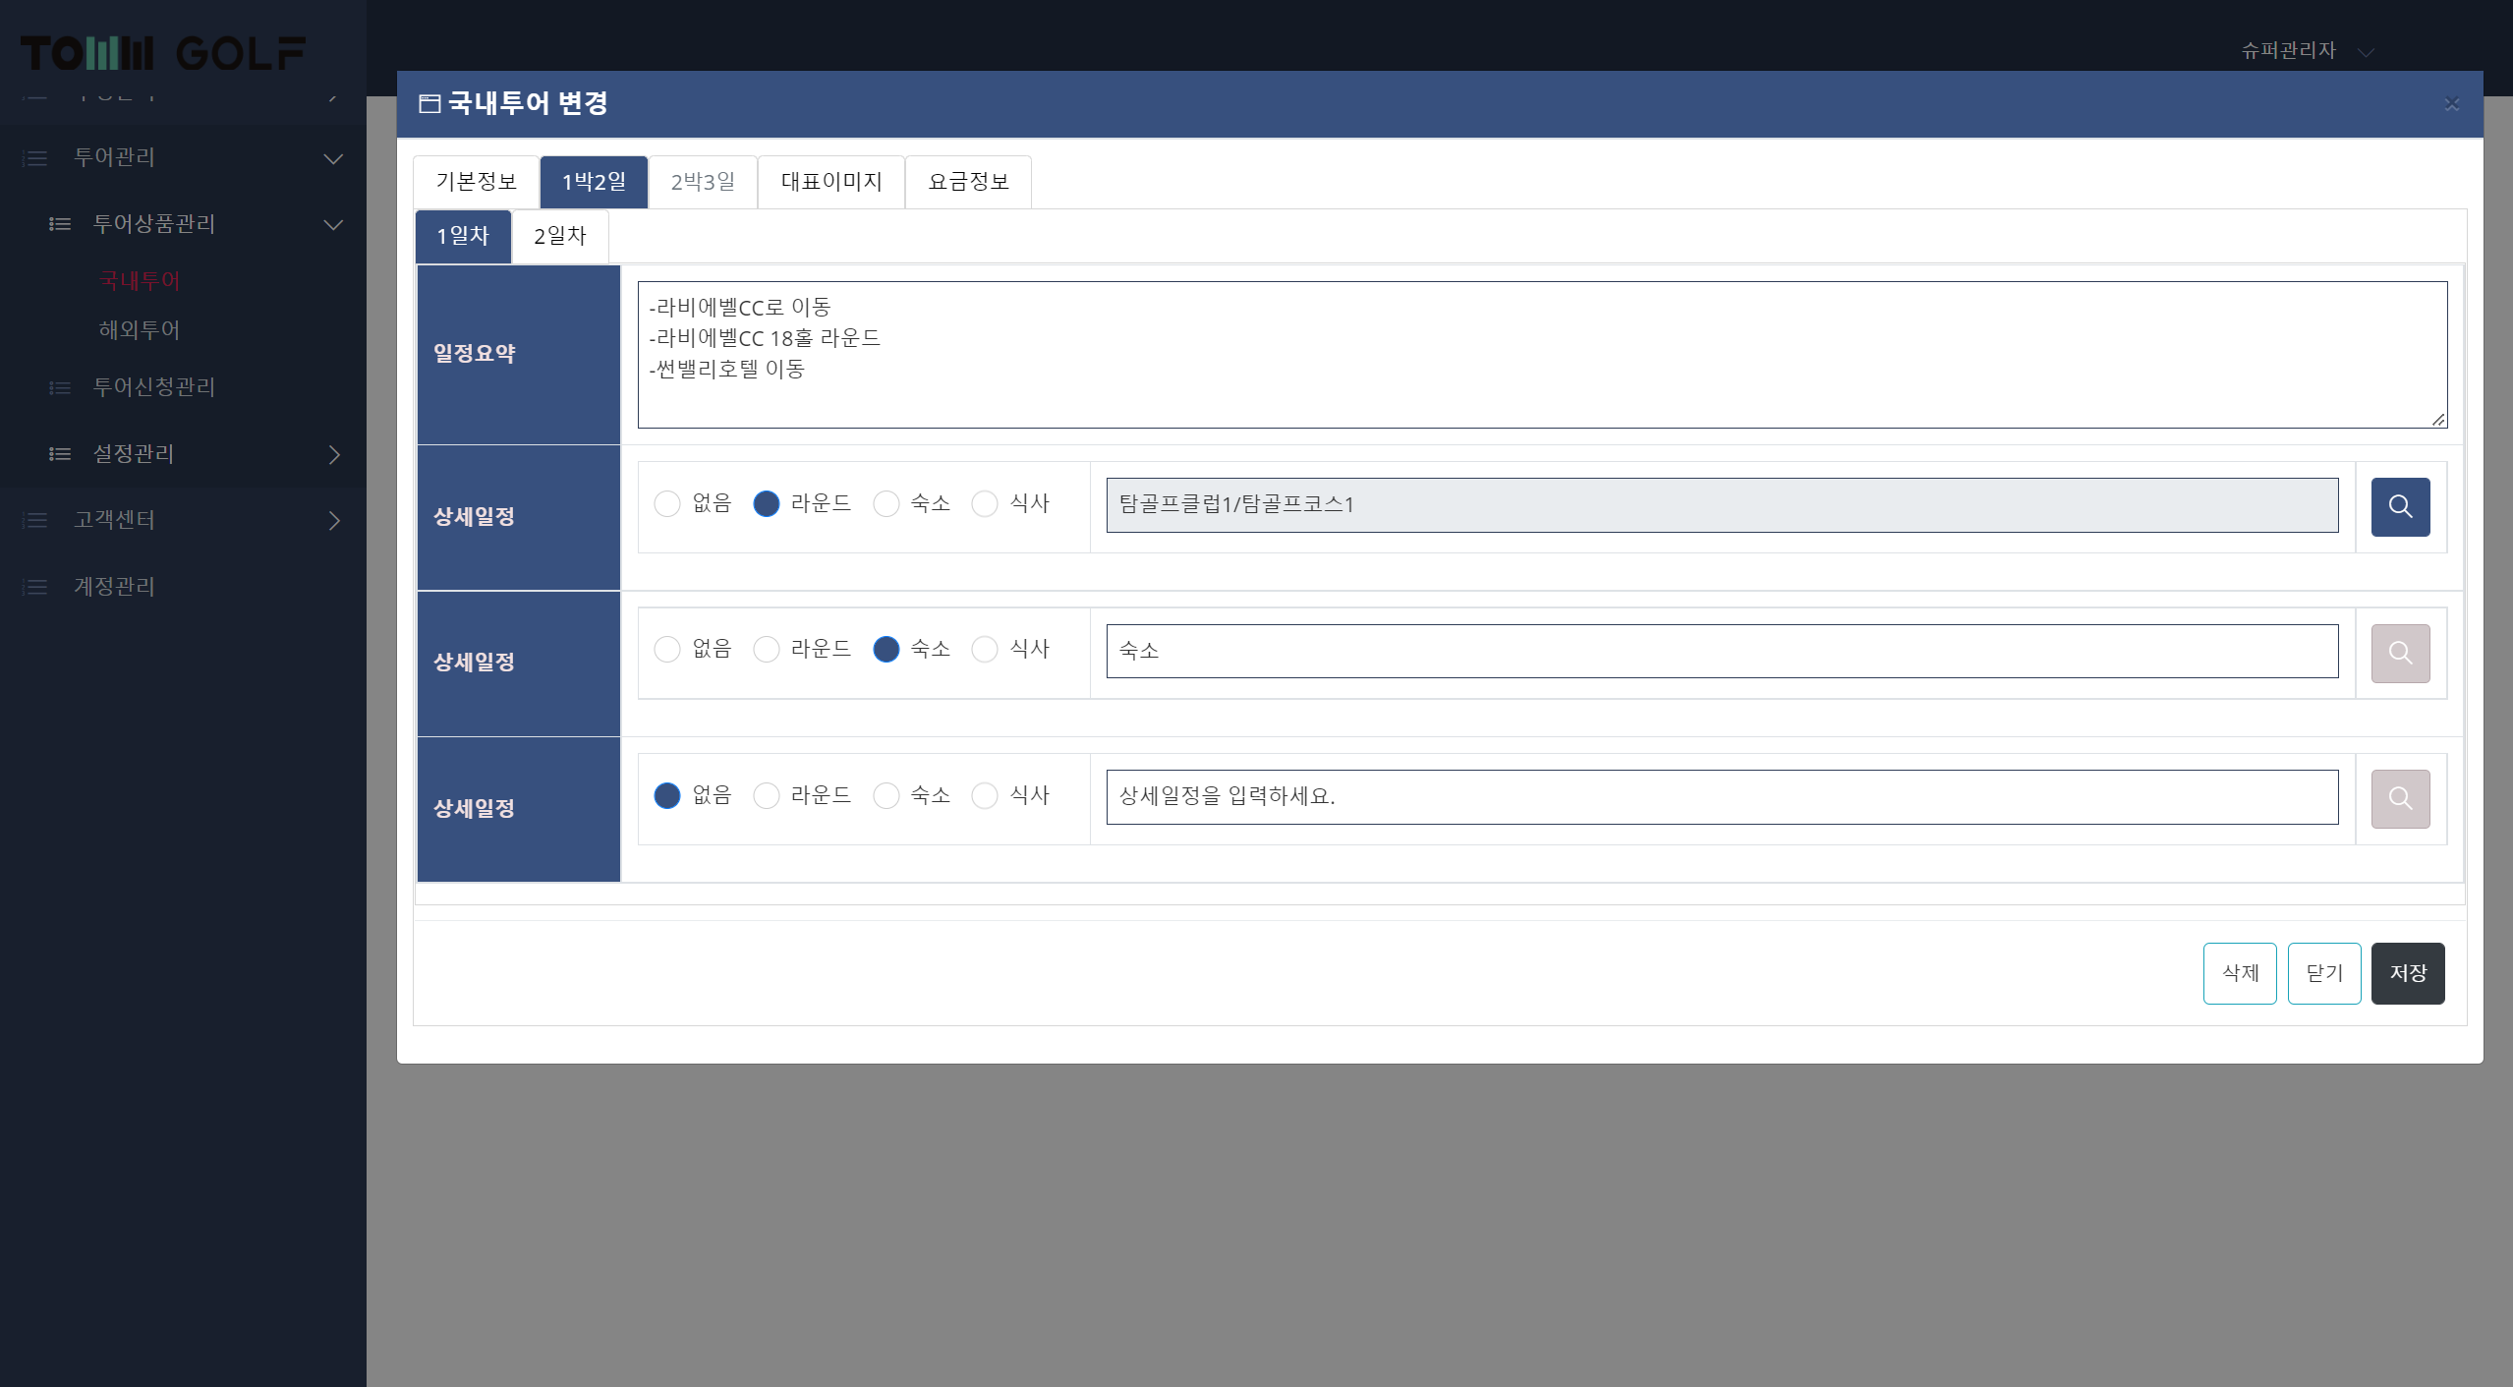Switch to the 2일차 day tab
The width and height of the screenshot is (2513, 1387).
[559, 236]
